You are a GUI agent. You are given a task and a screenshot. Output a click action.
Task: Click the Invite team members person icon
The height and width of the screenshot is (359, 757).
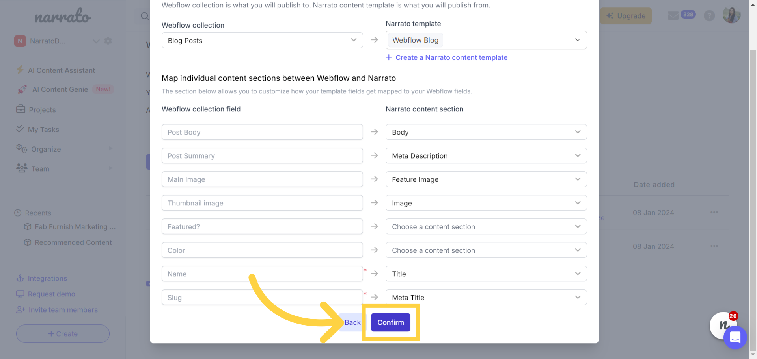coord(21,310)
